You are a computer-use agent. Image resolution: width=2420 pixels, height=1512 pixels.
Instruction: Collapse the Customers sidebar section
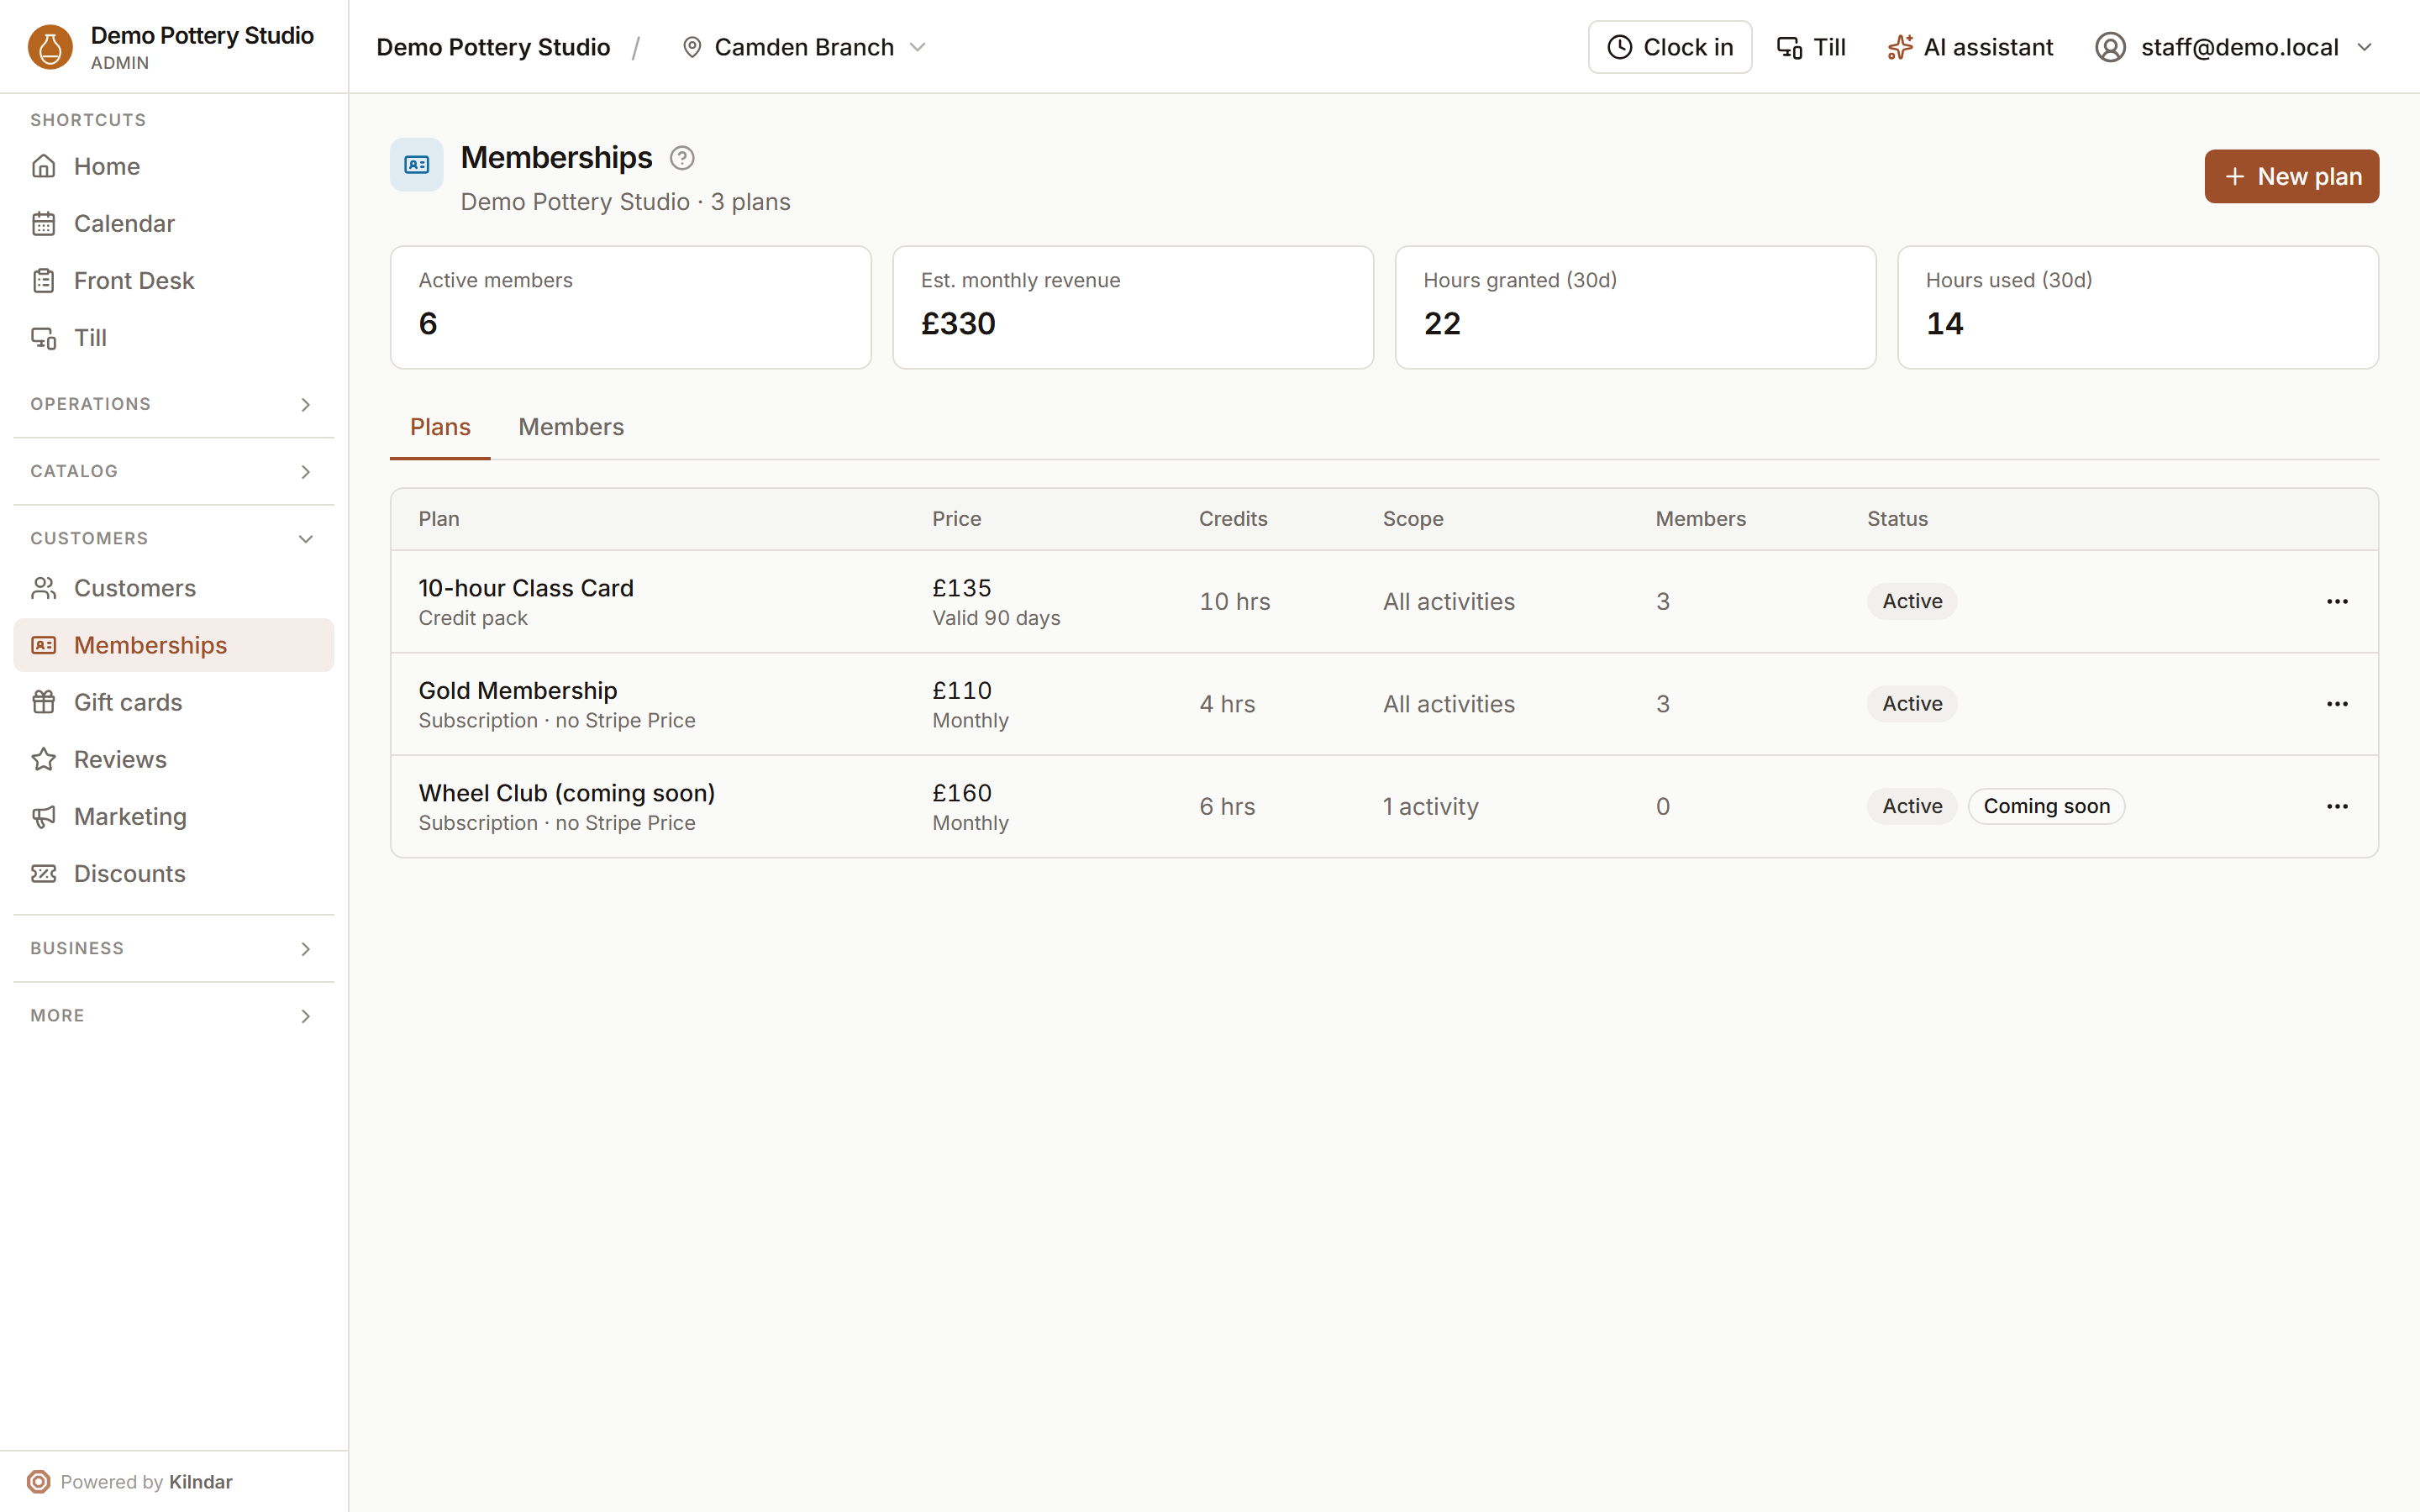(173, 538)
